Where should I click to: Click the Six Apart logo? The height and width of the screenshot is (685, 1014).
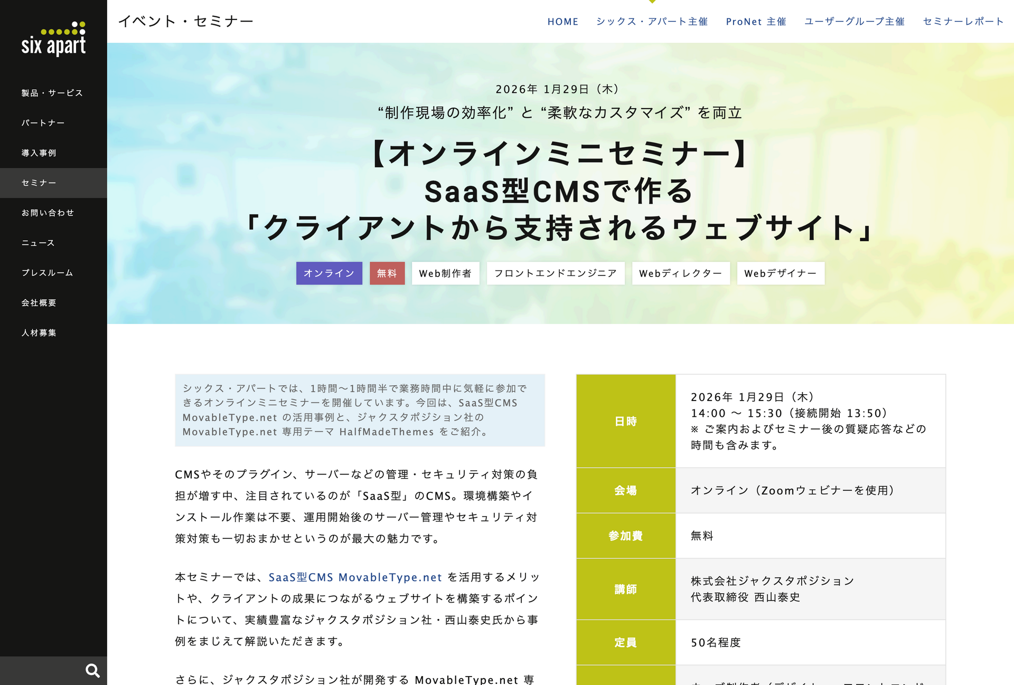53,39
